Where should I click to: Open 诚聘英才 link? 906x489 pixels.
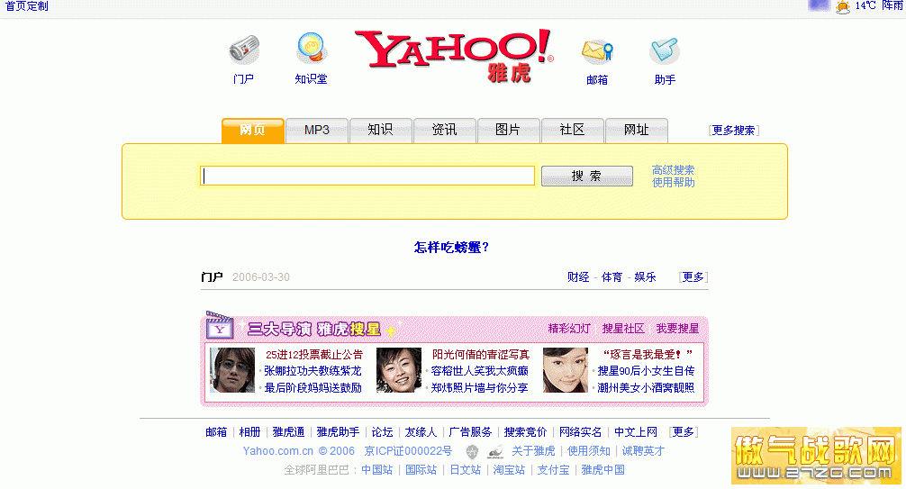click(643, 451)
